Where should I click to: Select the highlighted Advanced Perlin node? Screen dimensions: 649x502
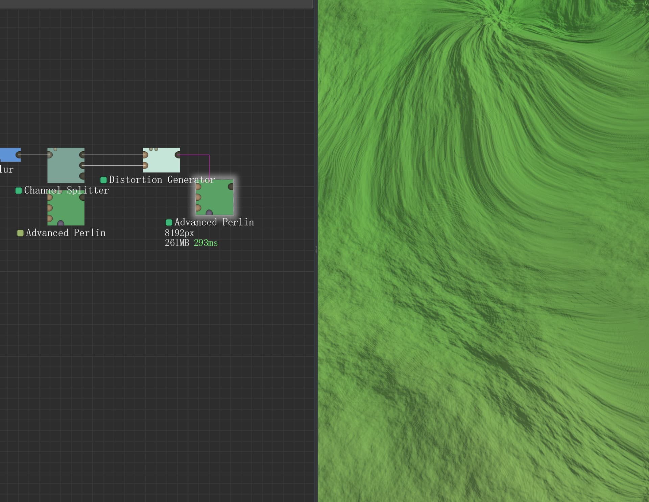215,197
